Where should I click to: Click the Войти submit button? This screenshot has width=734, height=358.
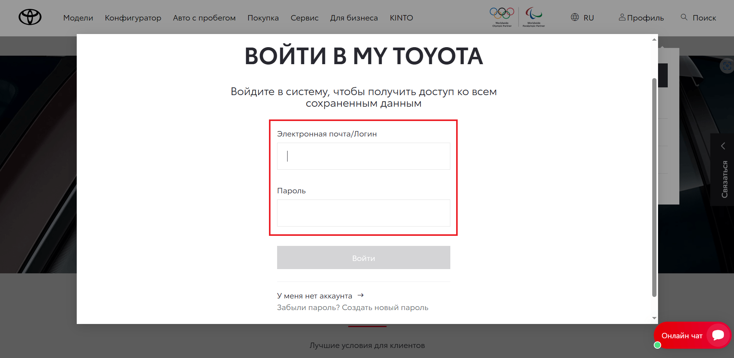click(364, 257)
